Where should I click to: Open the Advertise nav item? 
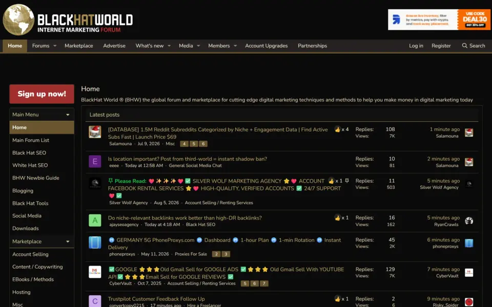tap(114, 46)
